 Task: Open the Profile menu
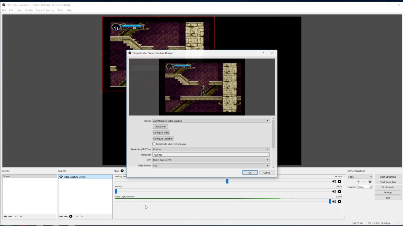[x=29, y=10]
